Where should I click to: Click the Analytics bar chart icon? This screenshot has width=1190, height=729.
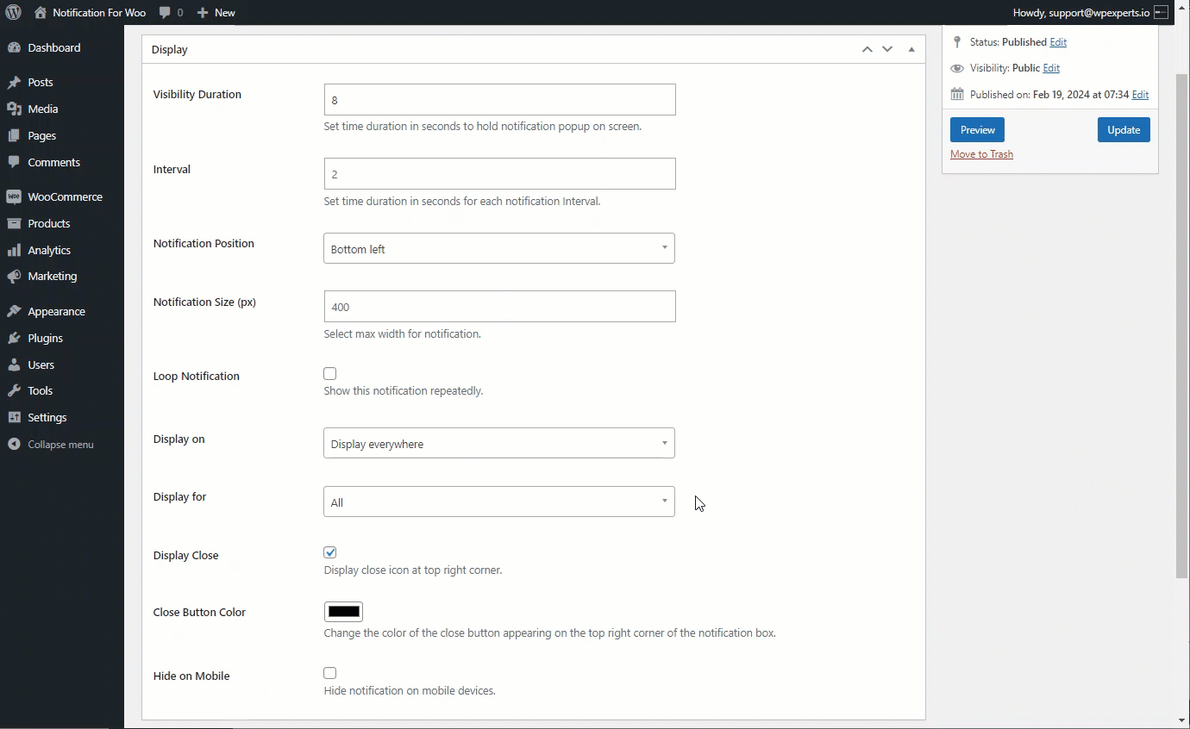14,250
